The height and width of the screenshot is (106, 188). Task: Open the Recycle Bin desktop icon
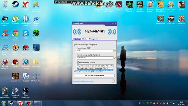5,5
